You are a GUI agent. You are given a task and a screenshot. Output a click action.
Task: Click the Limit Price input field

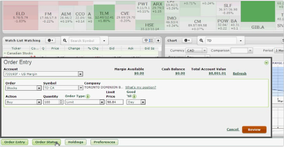(115, 102)
